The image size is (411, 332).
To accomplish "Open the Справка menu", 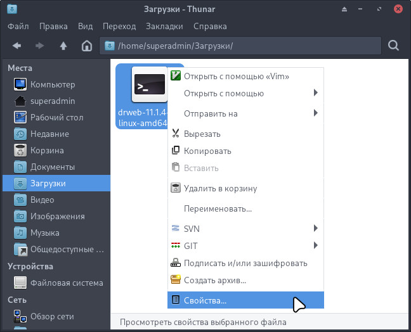I will click(210, 26).
